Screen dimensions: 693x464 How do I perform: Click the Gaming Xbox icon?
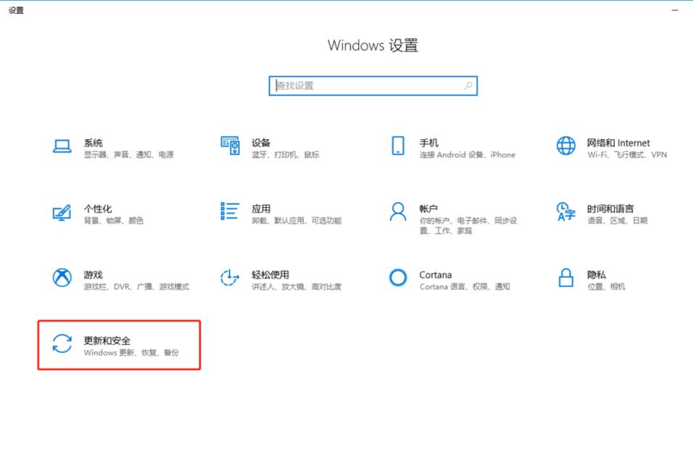point(62,278)
